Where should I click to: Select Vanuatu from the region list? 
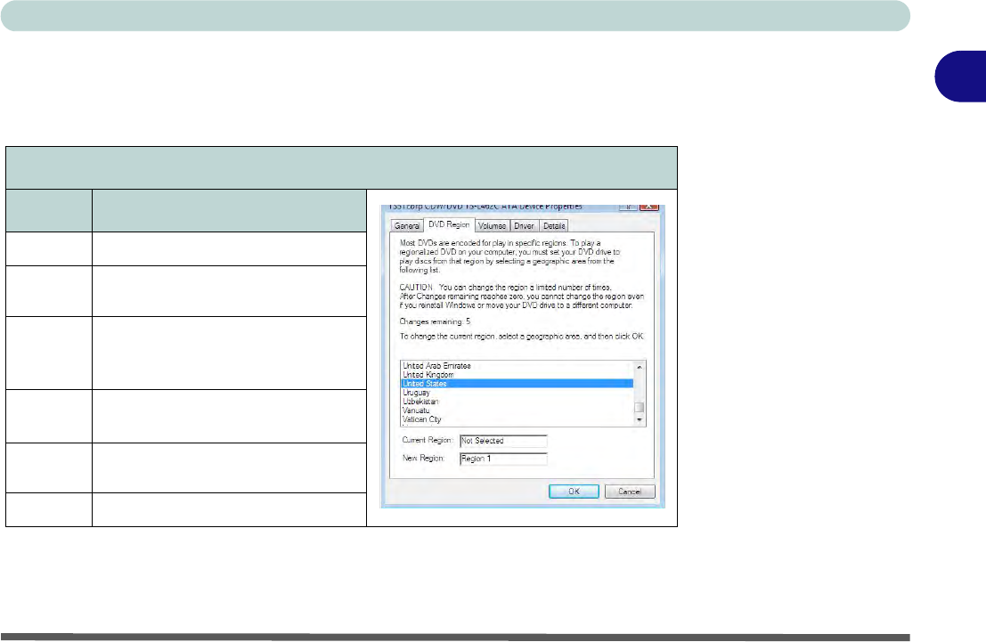(x=418, y=410)
